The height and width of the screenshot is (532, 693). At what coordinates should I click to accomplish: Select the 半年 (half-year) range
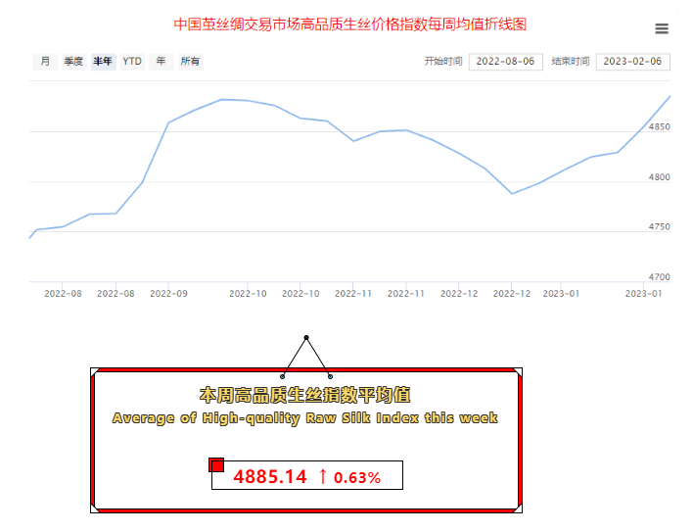coord(103,62)
